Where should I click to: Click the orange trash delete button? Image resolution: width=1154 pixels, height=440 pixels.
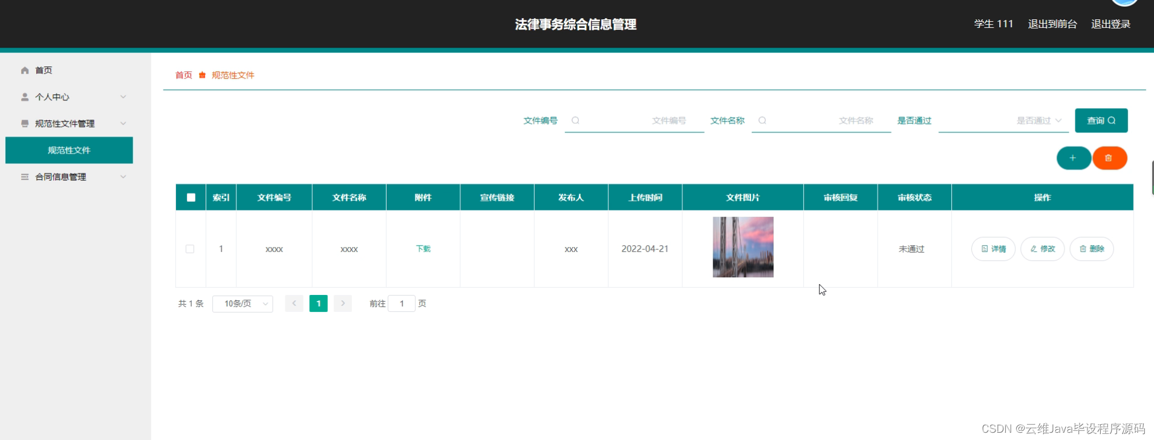pos(1109,158)
